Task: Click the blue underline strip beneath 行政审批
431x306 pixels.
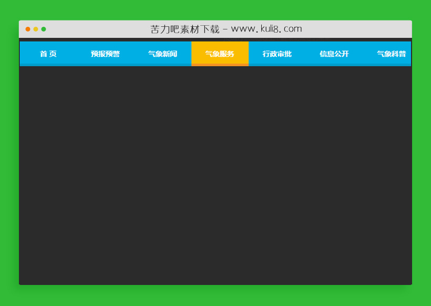Action: tap(277, 65)
